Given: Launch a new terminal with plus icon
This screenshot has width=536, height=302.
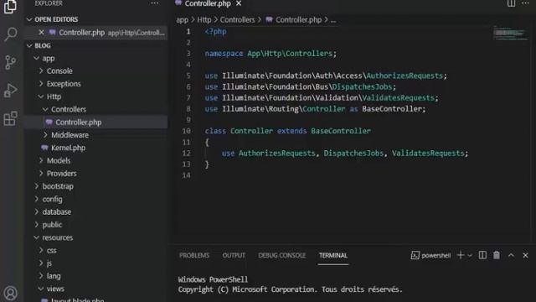Looking at the screenshot, I should (461, 255).
